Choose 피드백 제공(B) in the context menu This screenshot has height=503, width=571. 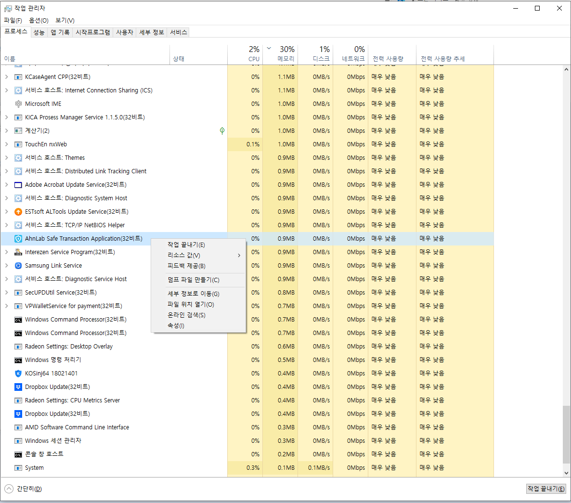pyautogui.click(x=198, y=266)
